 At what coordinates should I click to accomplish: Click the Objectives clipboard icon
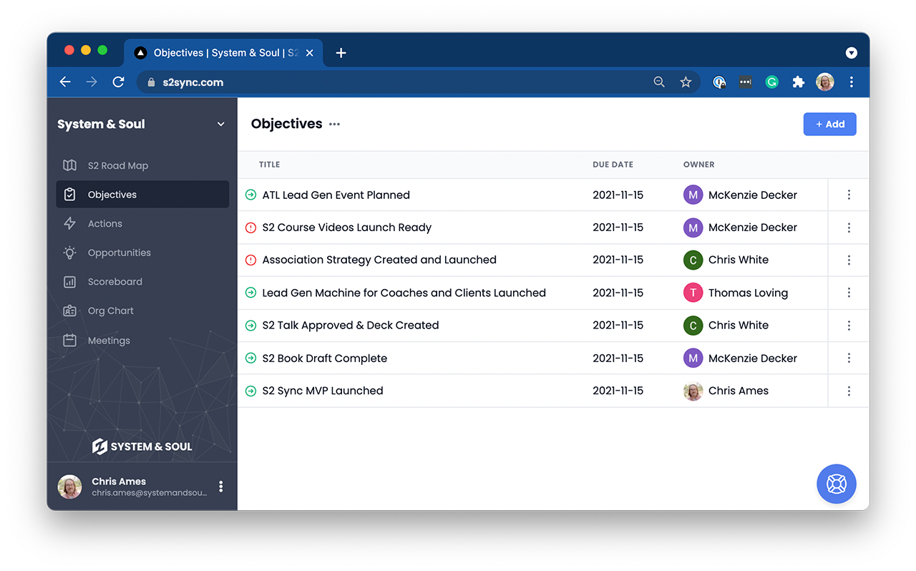(69, 195)
